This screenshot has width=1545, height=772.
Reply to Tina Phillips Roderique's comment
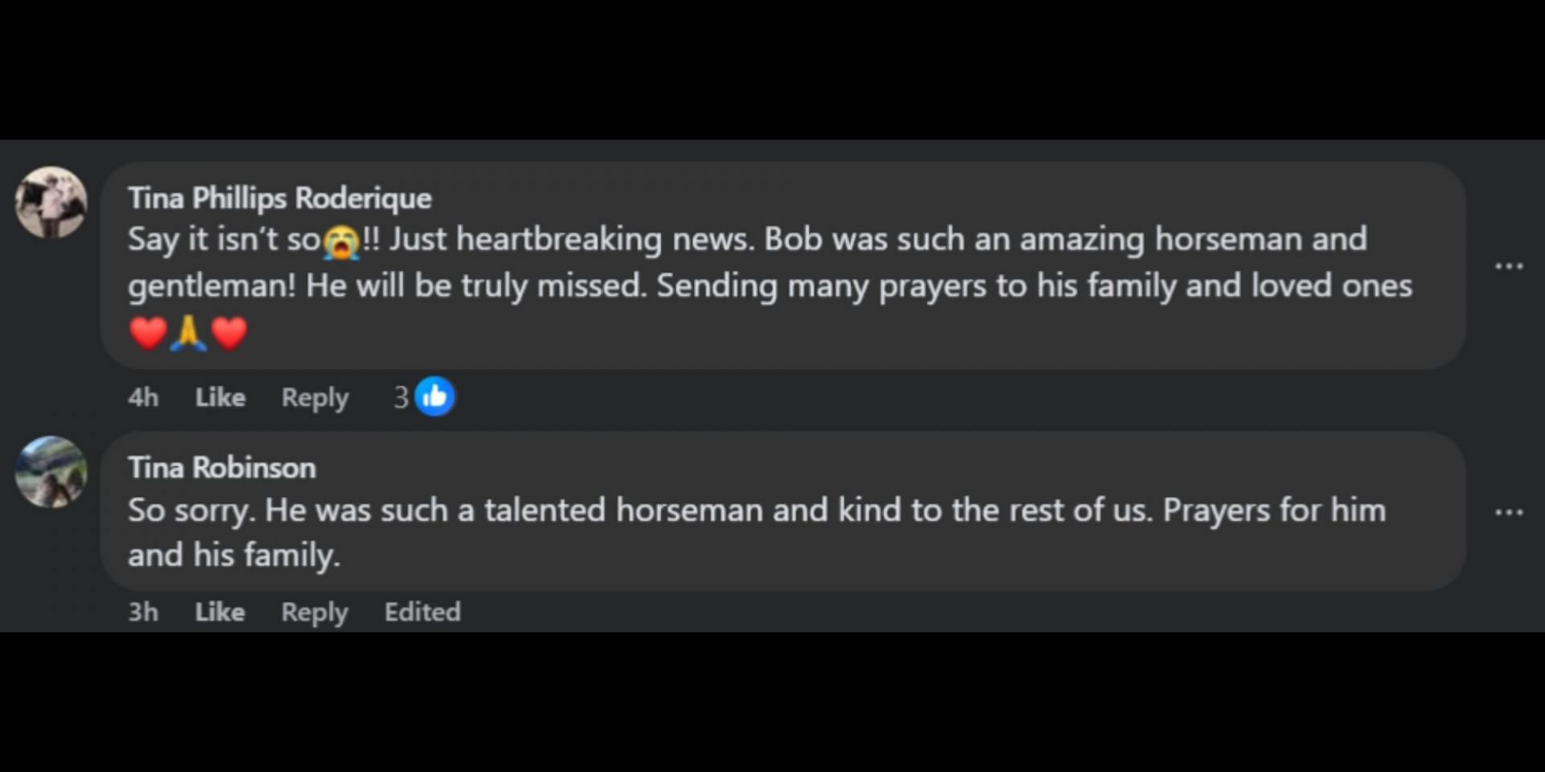[315, 397]
